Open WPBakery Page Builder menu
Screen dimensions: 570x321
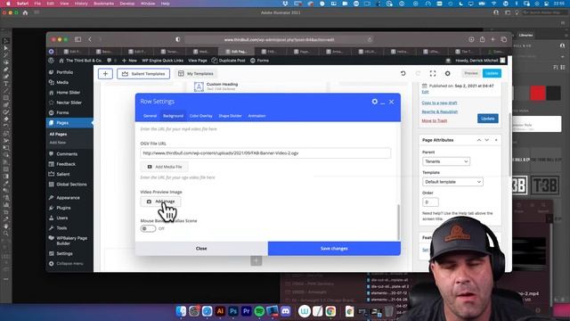(71, 241)
